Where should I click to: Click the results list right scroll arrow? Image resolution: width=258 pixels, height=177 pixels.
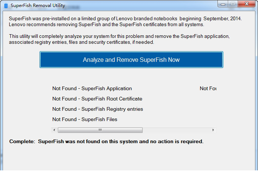[213, 130]
